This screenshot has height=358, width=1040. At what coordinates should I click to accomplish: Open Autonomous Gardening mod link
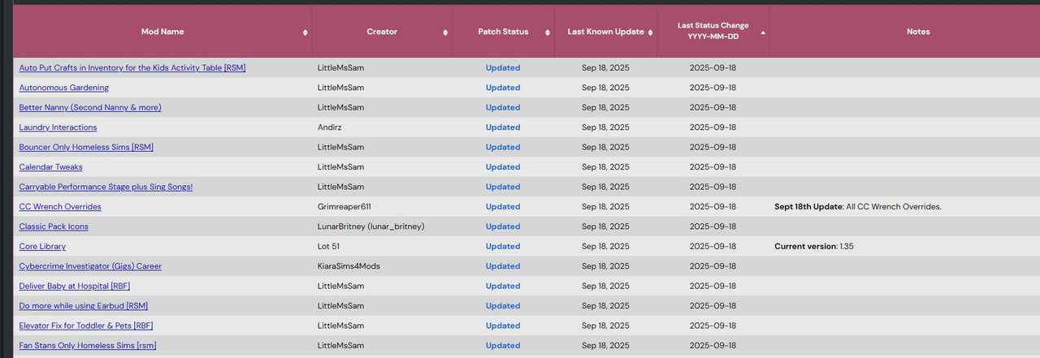[x=64, y=88]
